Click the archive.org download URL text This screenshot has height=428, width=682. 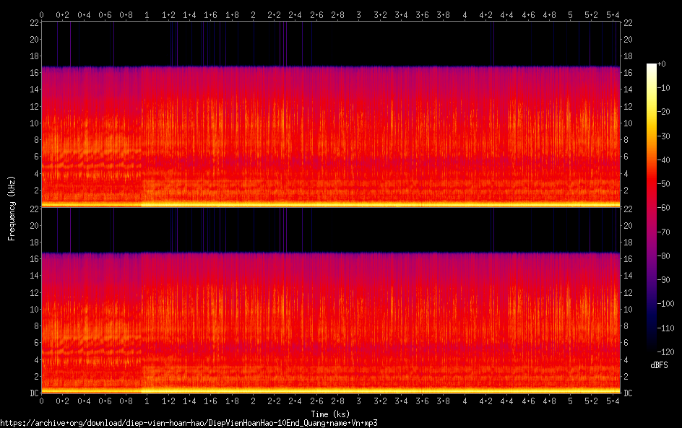189,423
